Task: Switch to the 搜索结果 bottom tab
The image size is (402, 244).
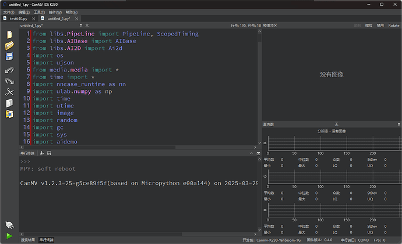Action: (28, 239)
